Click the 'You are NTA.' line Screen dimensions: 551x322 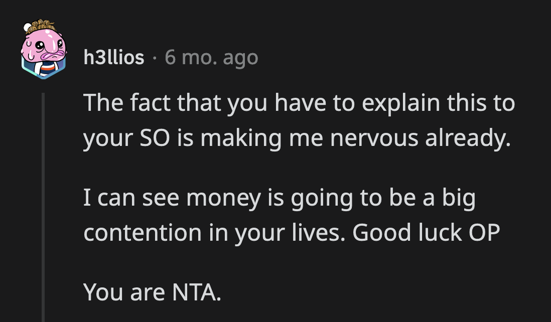[x=152, y=291]
